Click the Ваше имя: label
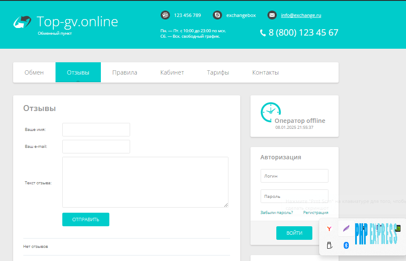The height and width of the screenshot is (261, 406). (x=35, y=130)
